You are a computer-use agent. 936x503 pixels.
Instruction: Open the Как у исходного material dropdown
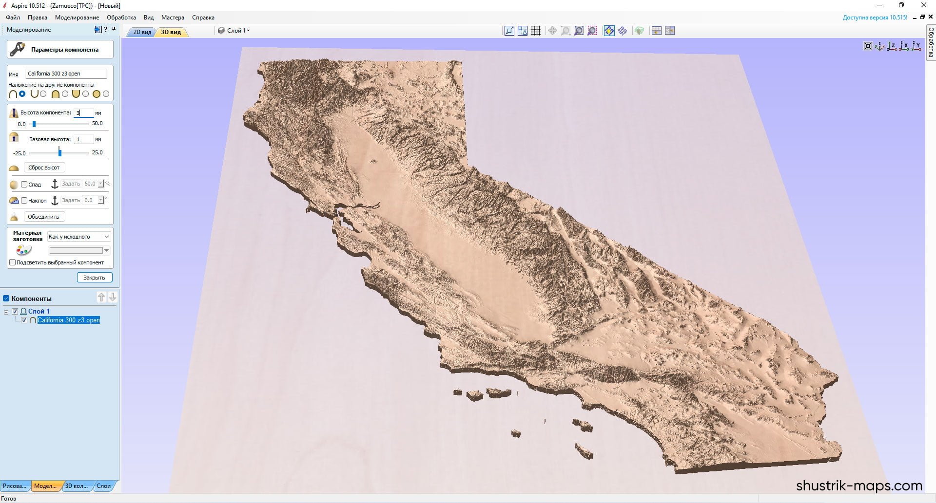(79, 237)
